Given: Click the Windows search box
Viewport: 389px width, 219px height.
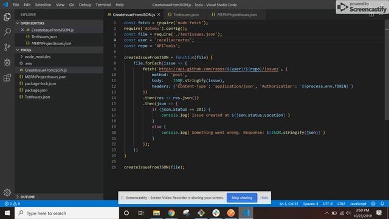Looking at the screenshot, I should 67,213.
